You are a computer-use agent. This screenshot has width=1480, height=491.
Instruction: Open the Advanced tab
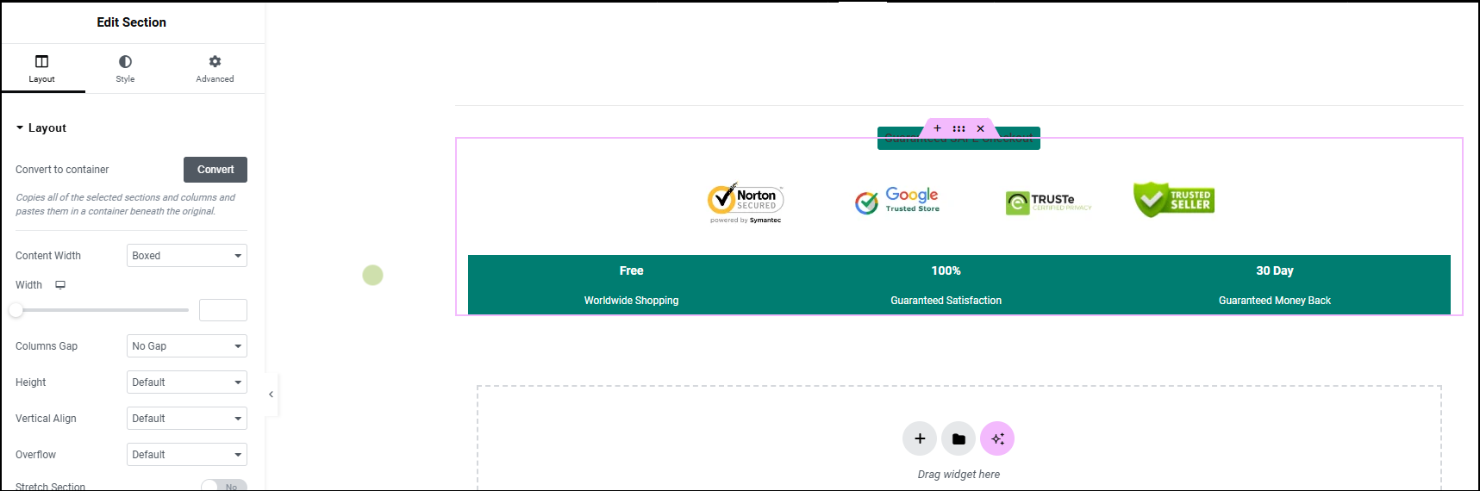tap(215, 69)
